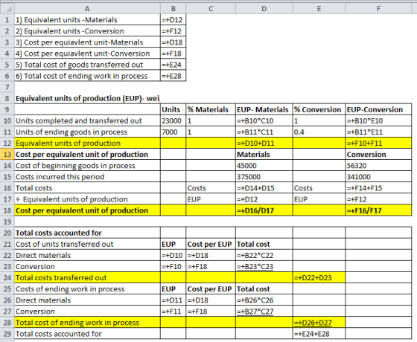Select column C header
Viewport: 417px width, 342px height.
[211, 9]
